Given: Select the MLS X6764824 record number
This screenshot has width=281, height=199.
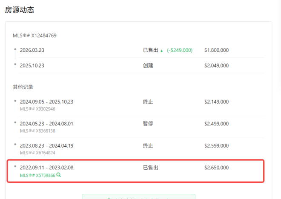Looking at the screenshot, I should (37, 153).
